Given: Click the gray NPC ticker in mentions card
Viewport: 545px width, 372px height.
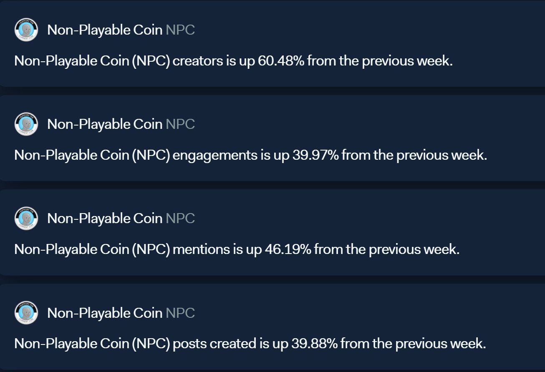Looking at the screenshot, I should (x=180, y=219).
